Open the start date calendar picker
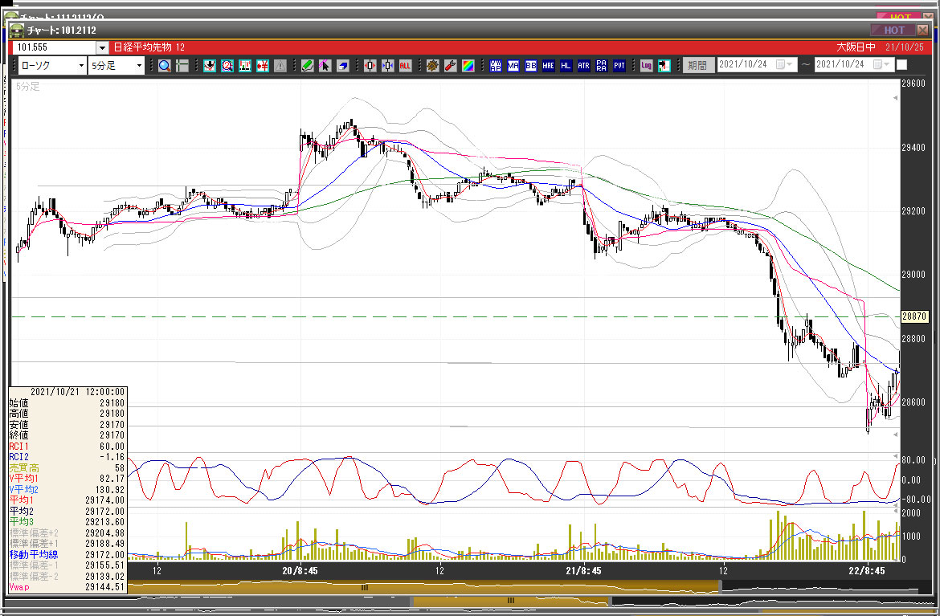 [x=781, y=65]
